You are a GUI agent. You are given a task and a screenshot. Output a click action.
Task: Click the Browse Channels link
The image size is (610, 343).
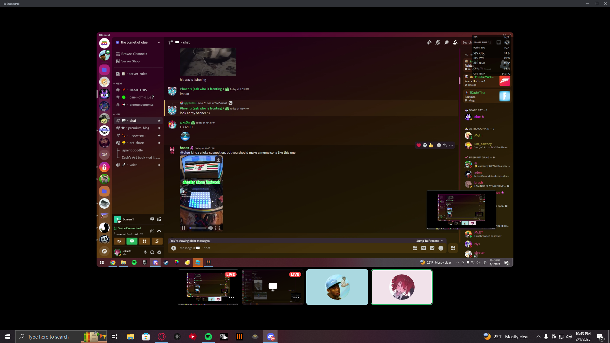coord(134,54)
